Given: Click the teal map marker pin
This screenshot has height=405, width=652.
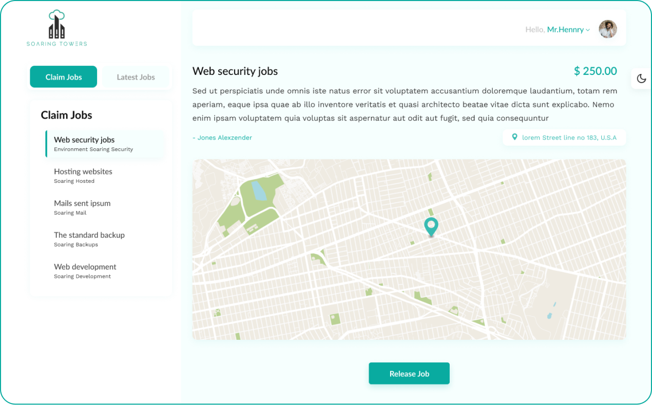Looking at the screenshot, I should pyautogui.click(x=431, y=226).
